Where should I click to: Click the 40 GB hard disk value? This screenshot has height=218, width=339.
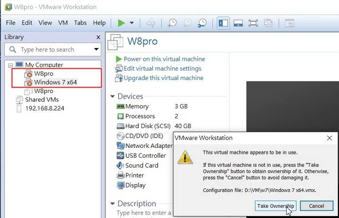pos(183,126)
